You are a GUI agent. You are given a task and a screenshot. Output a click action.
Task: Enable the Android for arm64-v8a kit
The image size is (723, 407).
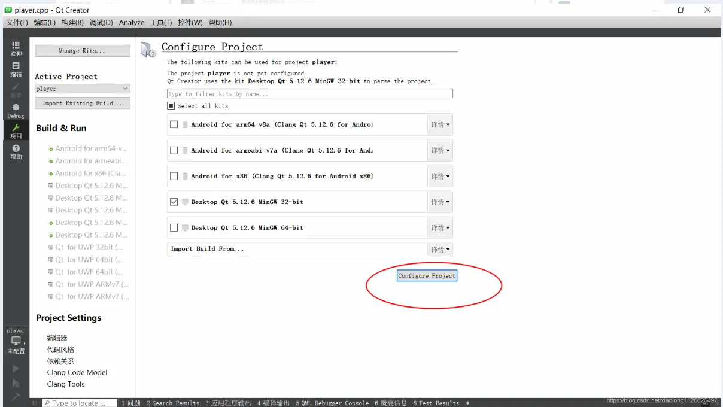174,124
